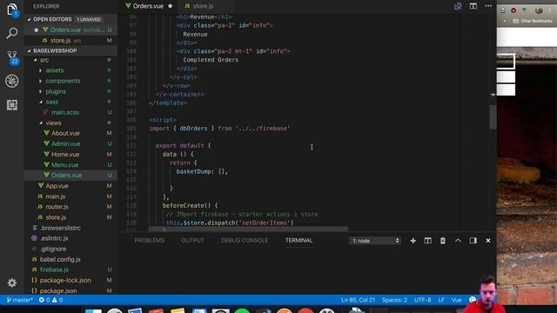This screenshot has height=313, width=557.
Task: Kill the terminal with trash icon
Action: point(443,241)
